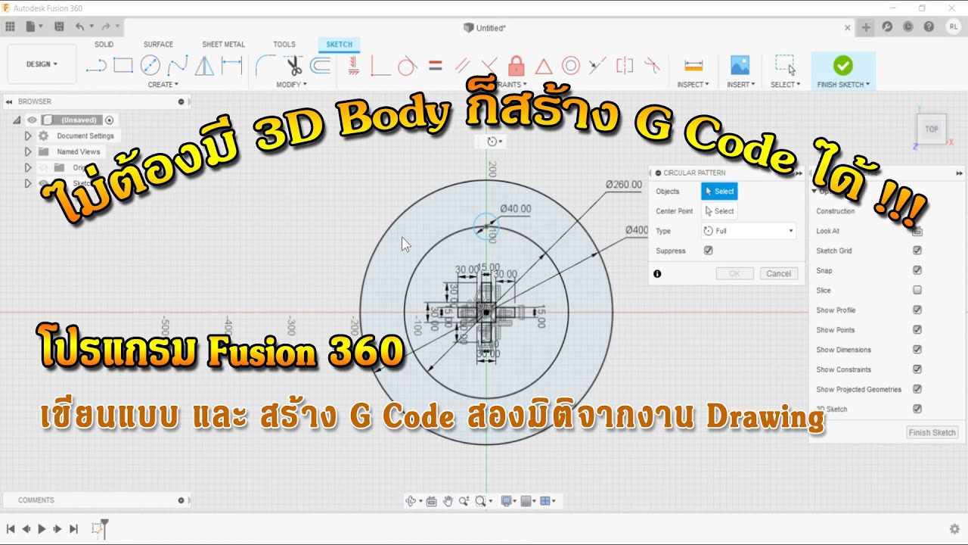Expand the Document Settings node

coord(28,136)
